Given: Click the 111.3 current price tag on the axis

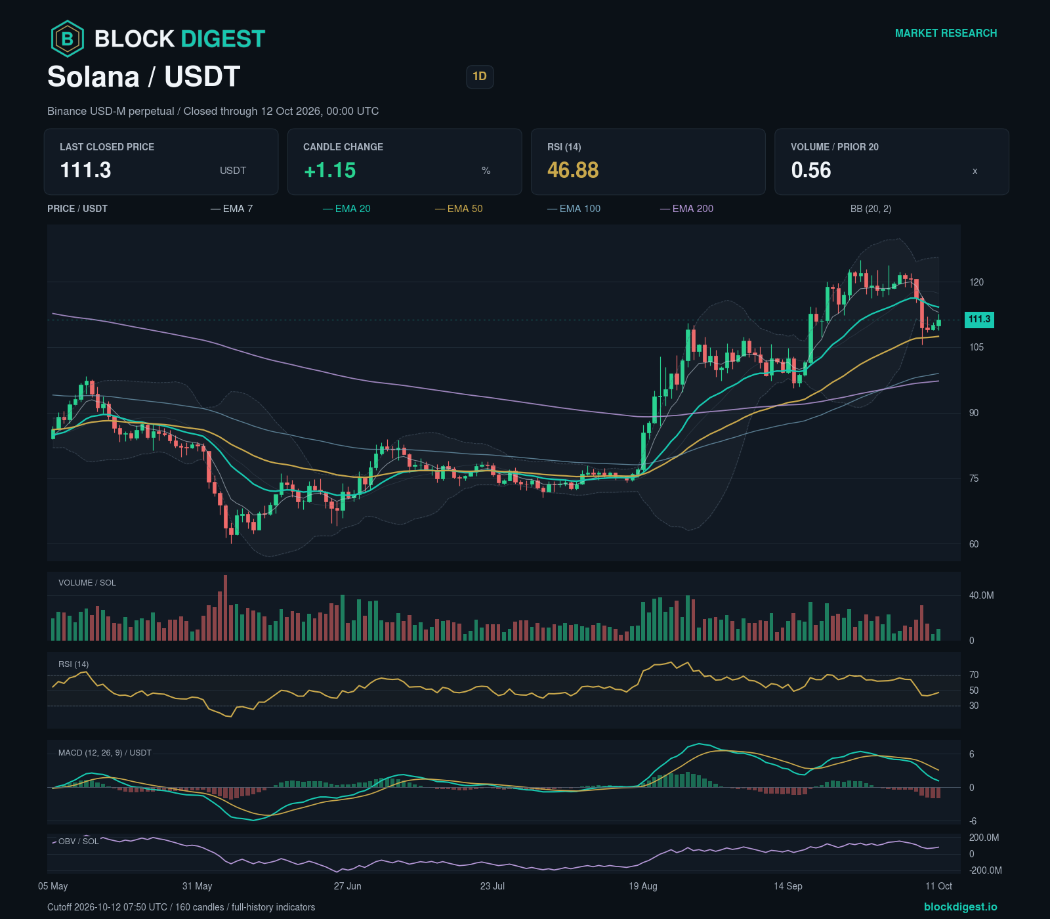Looking at the screenshot, I should 979,320.
